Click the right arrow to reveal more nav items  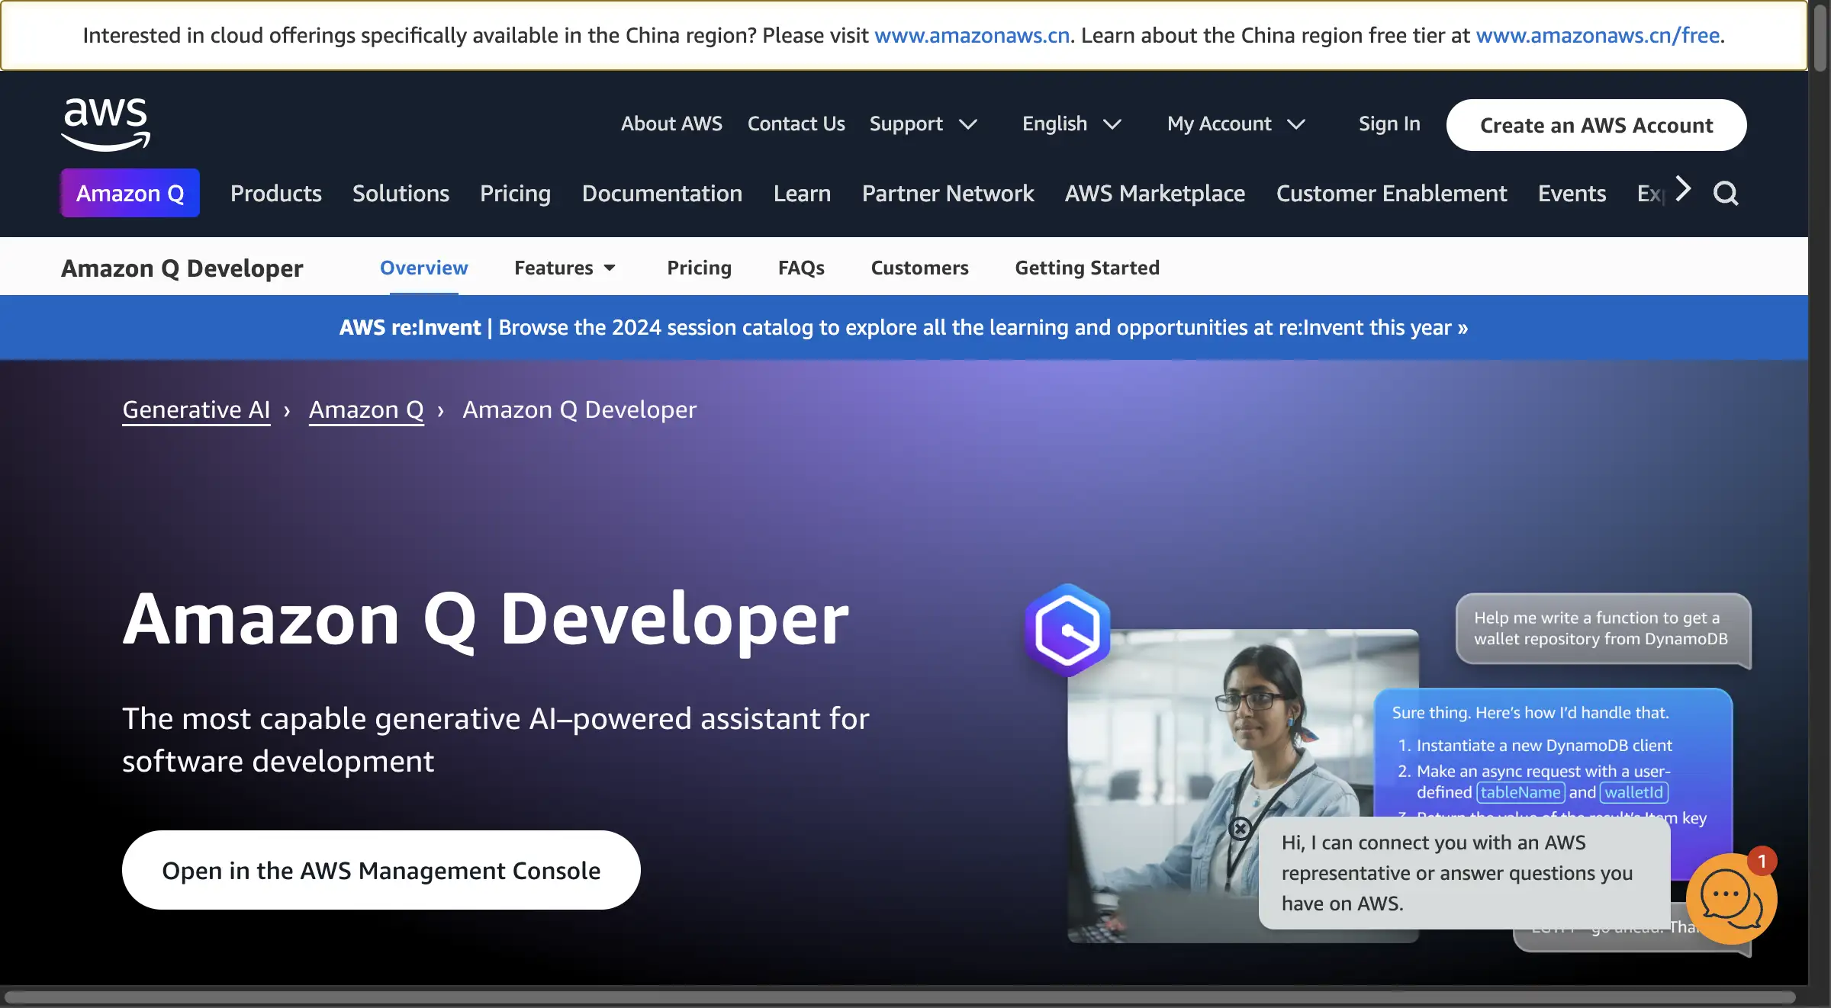(1681, 191)
